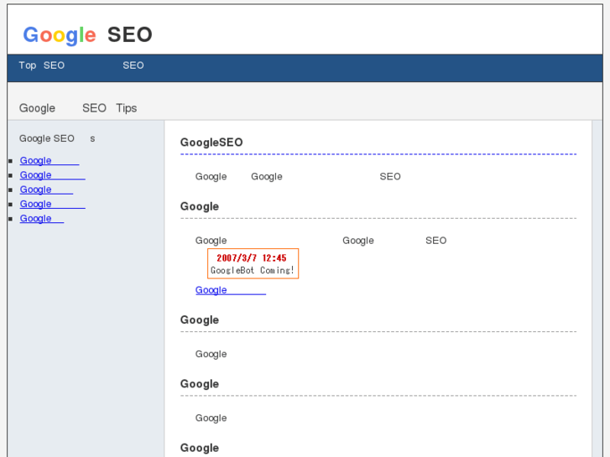Click the bottommost bold Google heading
The height and width of the screenshot is (457, 610).
click(200, 448)
